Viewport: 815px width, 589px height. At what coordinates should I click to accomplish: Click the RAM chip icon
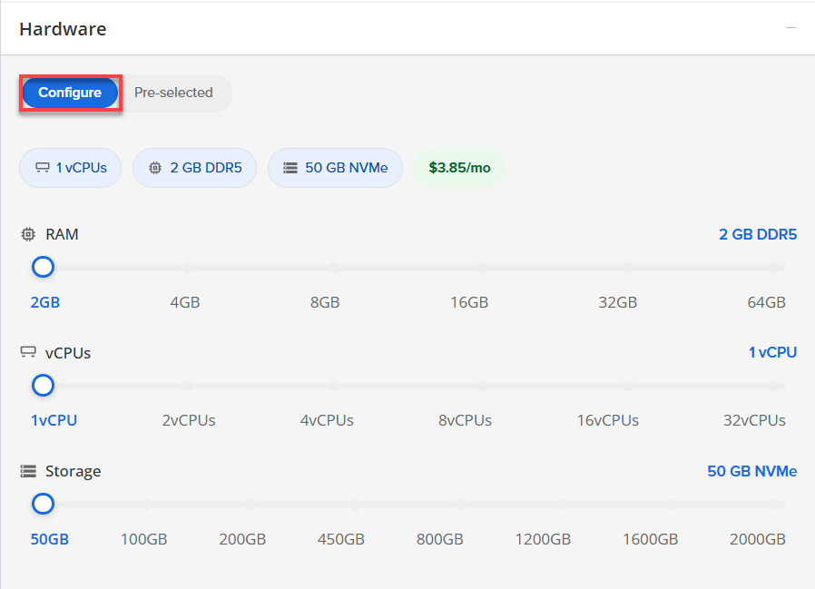(28, 234)
